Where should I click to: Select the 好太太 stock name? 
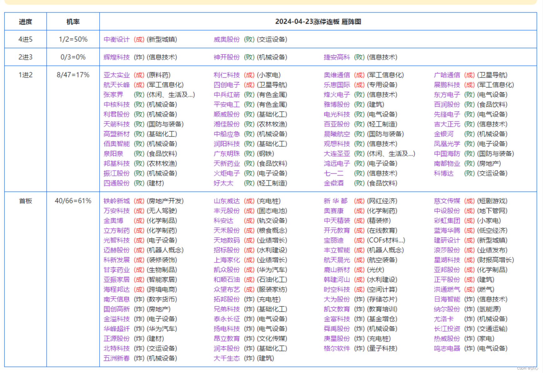[x=223, y=183]
